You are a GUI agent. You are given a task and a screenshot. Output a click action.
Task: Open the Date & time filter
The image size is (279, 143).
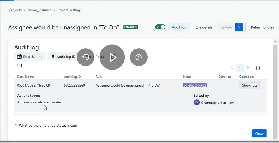(x=30, y=57)
